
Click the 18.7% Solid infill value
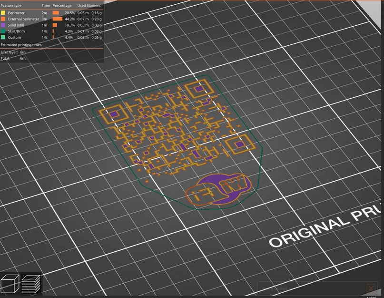(70, 25)
